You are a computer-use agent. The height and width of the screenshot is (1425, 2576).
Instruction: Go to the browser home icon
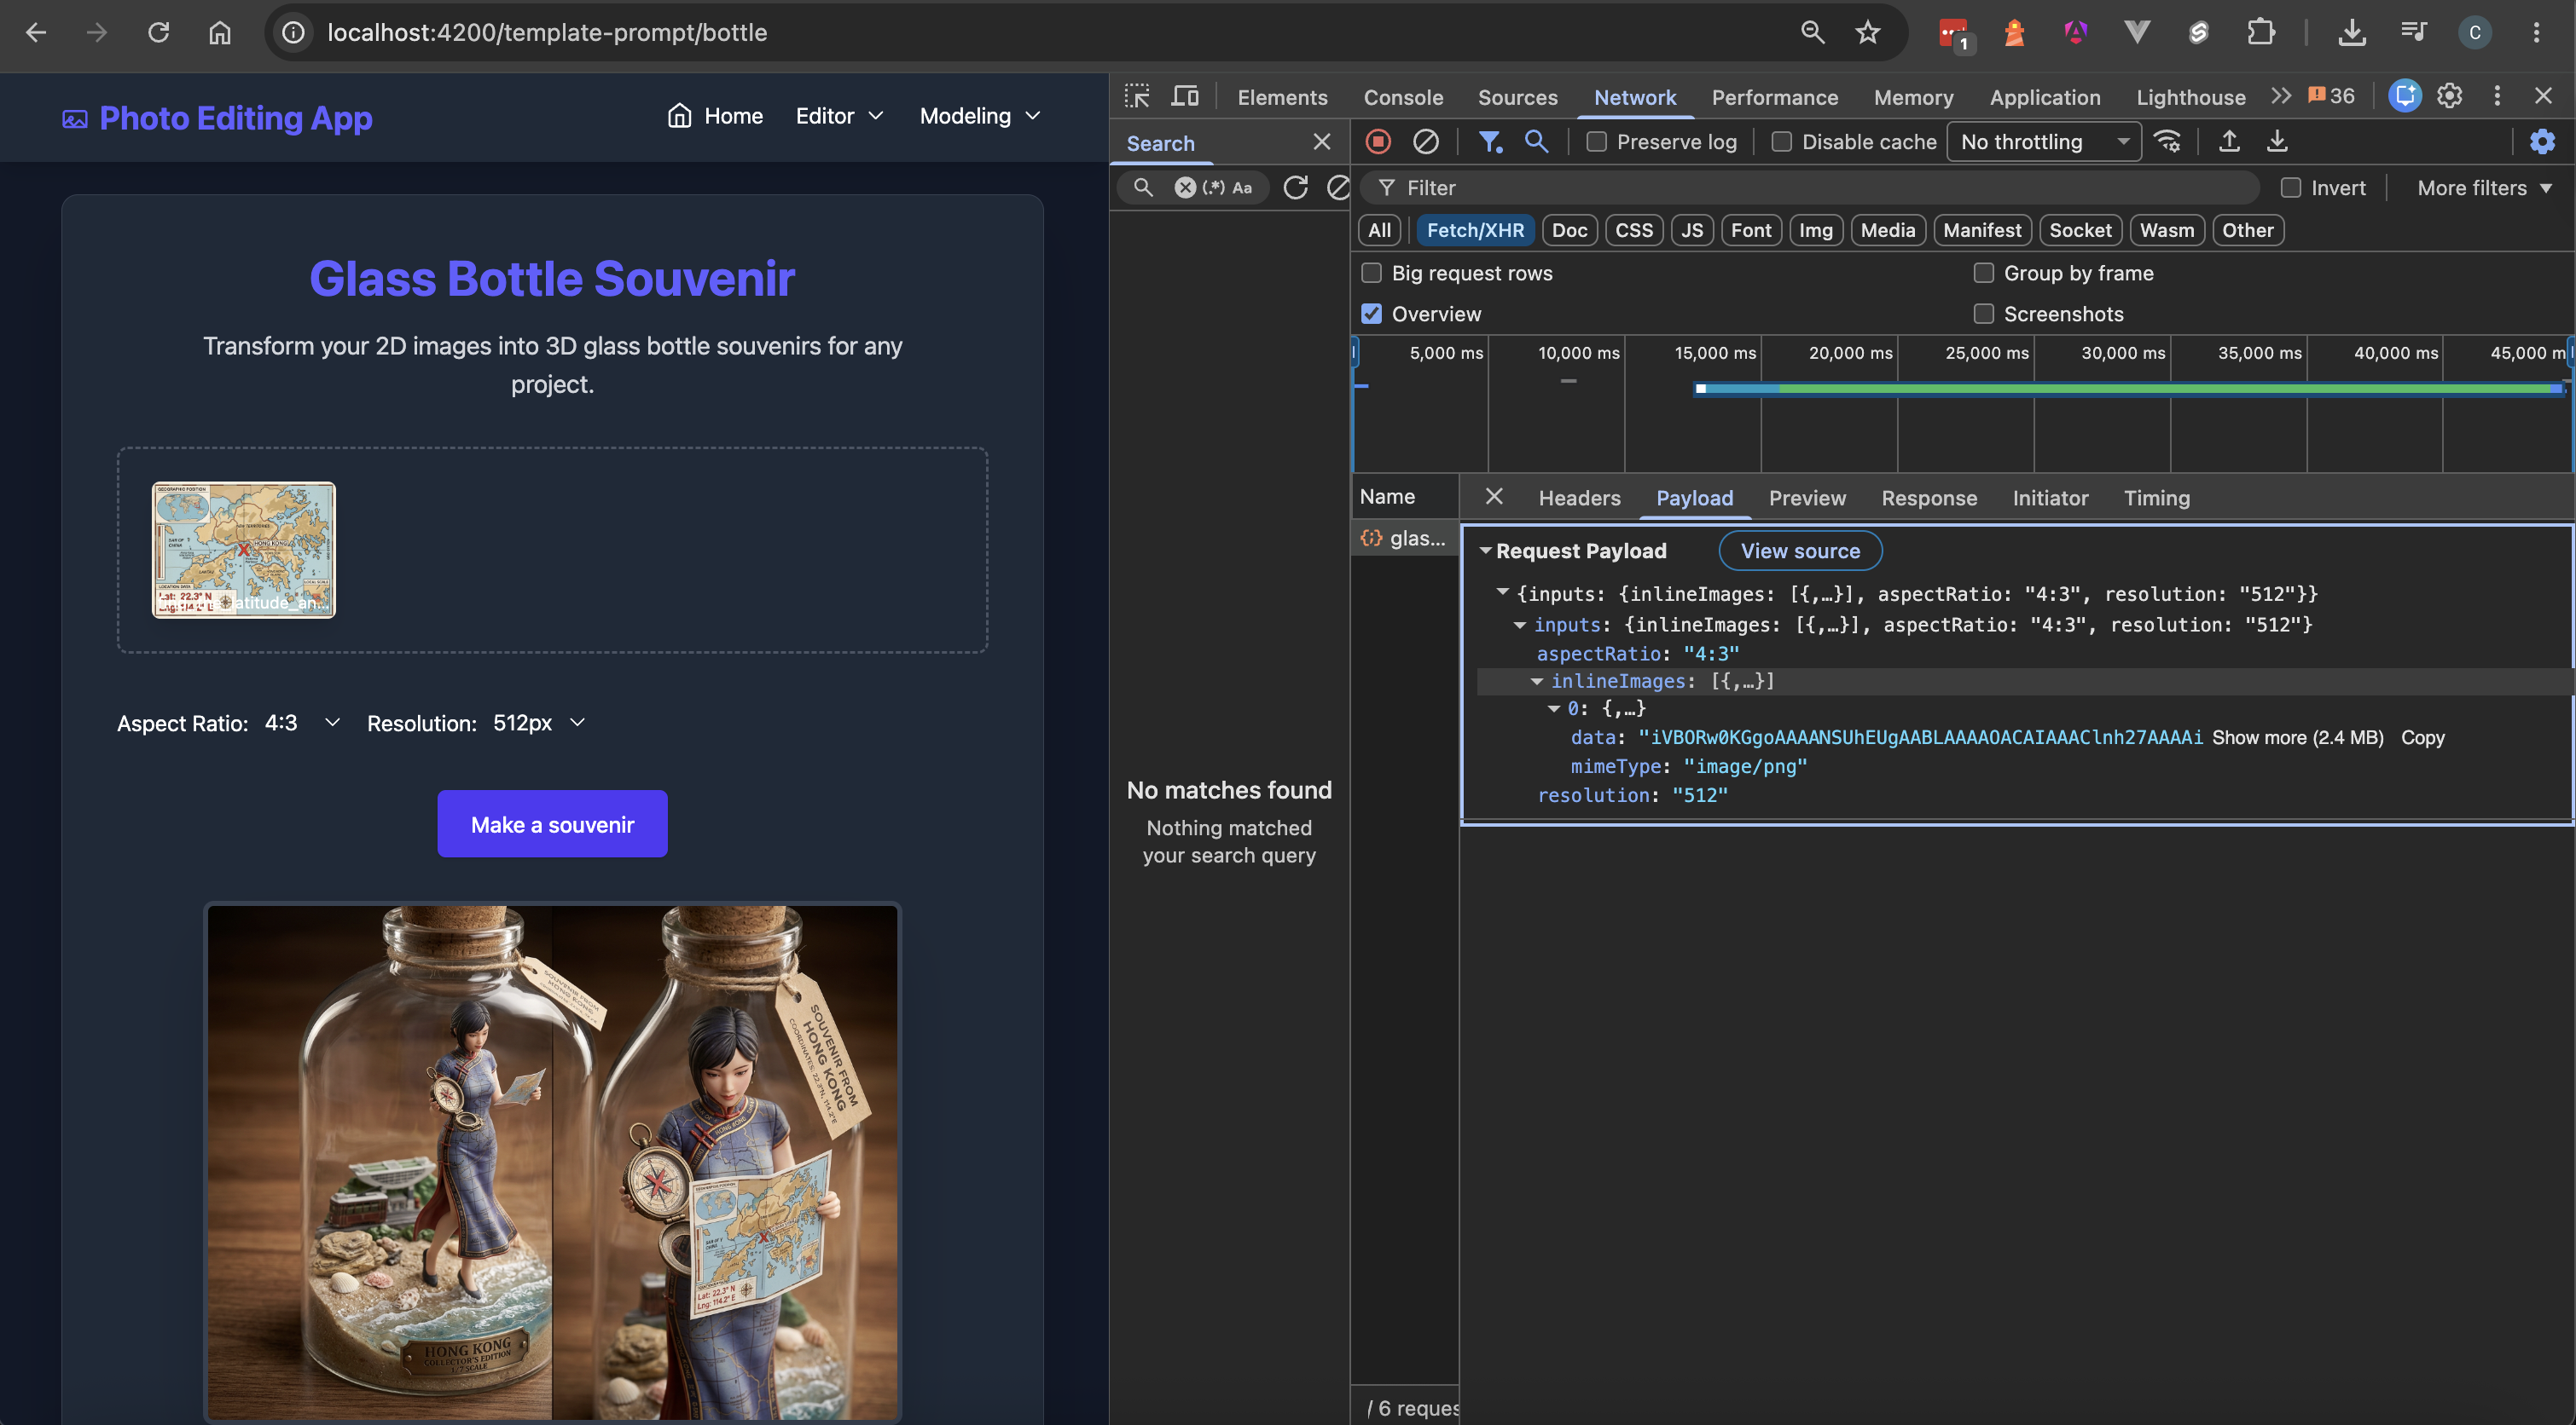[220, 33]
